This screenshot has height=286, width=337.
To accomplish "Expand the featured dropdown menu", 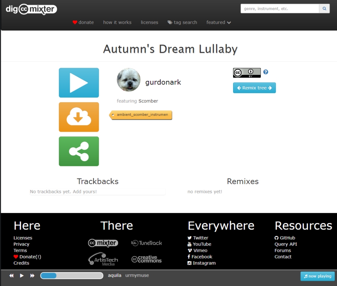I will tap(219, 22).
